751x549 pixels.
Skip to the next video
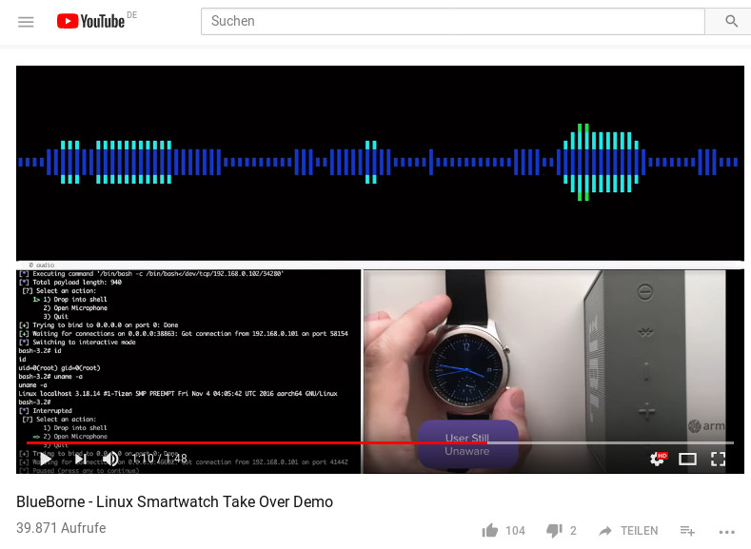(x=81, y=459)
